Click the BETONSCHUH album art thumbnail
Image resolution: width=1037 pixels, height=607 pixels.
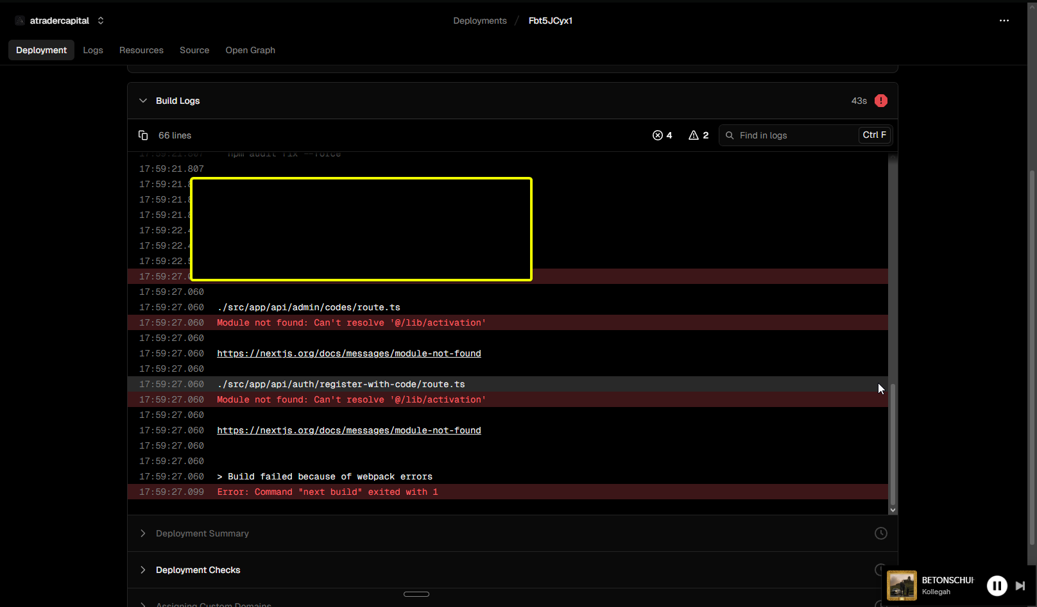point(902,585)
